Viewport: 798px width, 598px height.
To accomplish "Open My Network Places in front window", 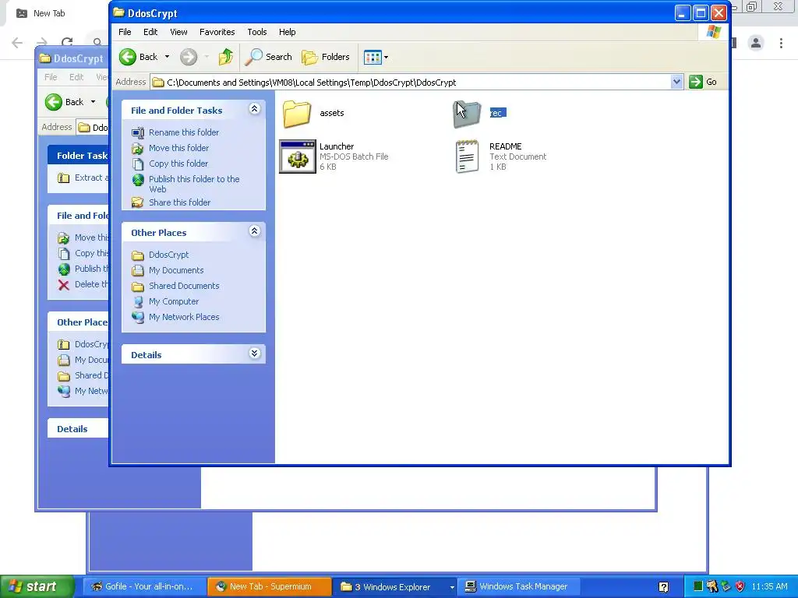I will 184,318.
